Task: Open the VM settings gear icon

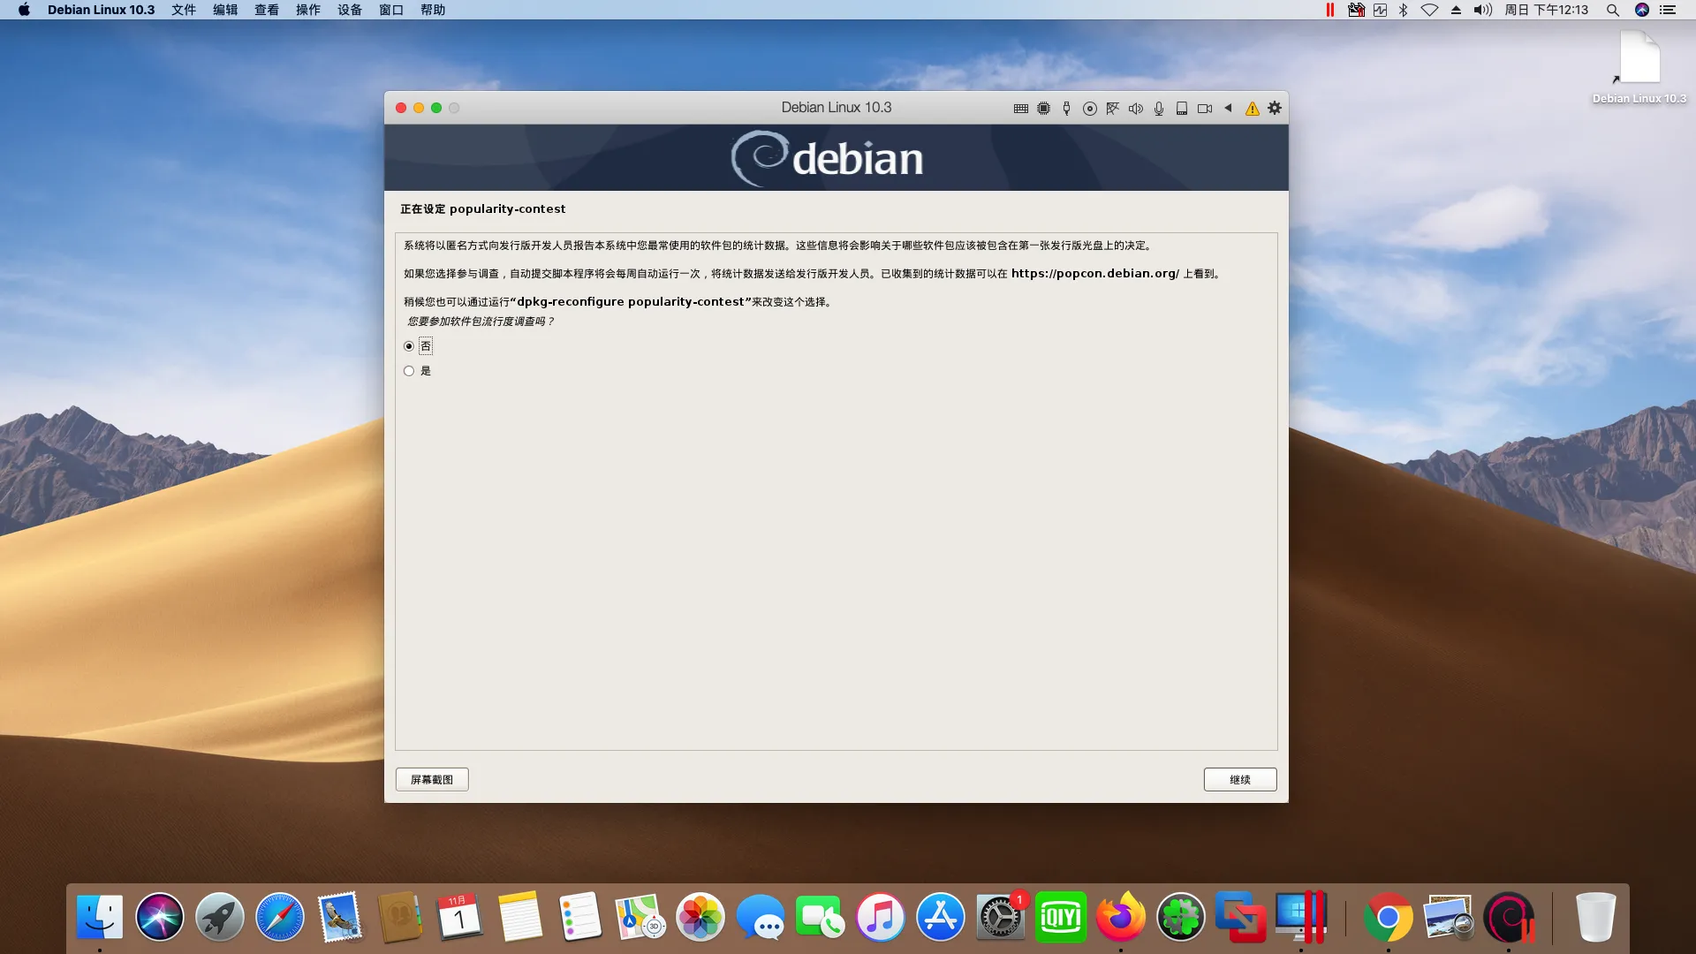Action: [1275, 108]
